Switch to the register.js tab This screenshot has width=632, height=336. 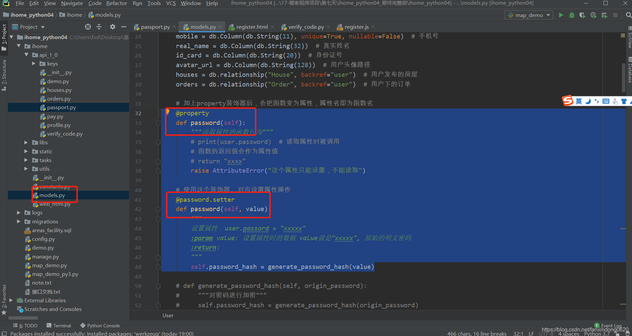point(356,27)
